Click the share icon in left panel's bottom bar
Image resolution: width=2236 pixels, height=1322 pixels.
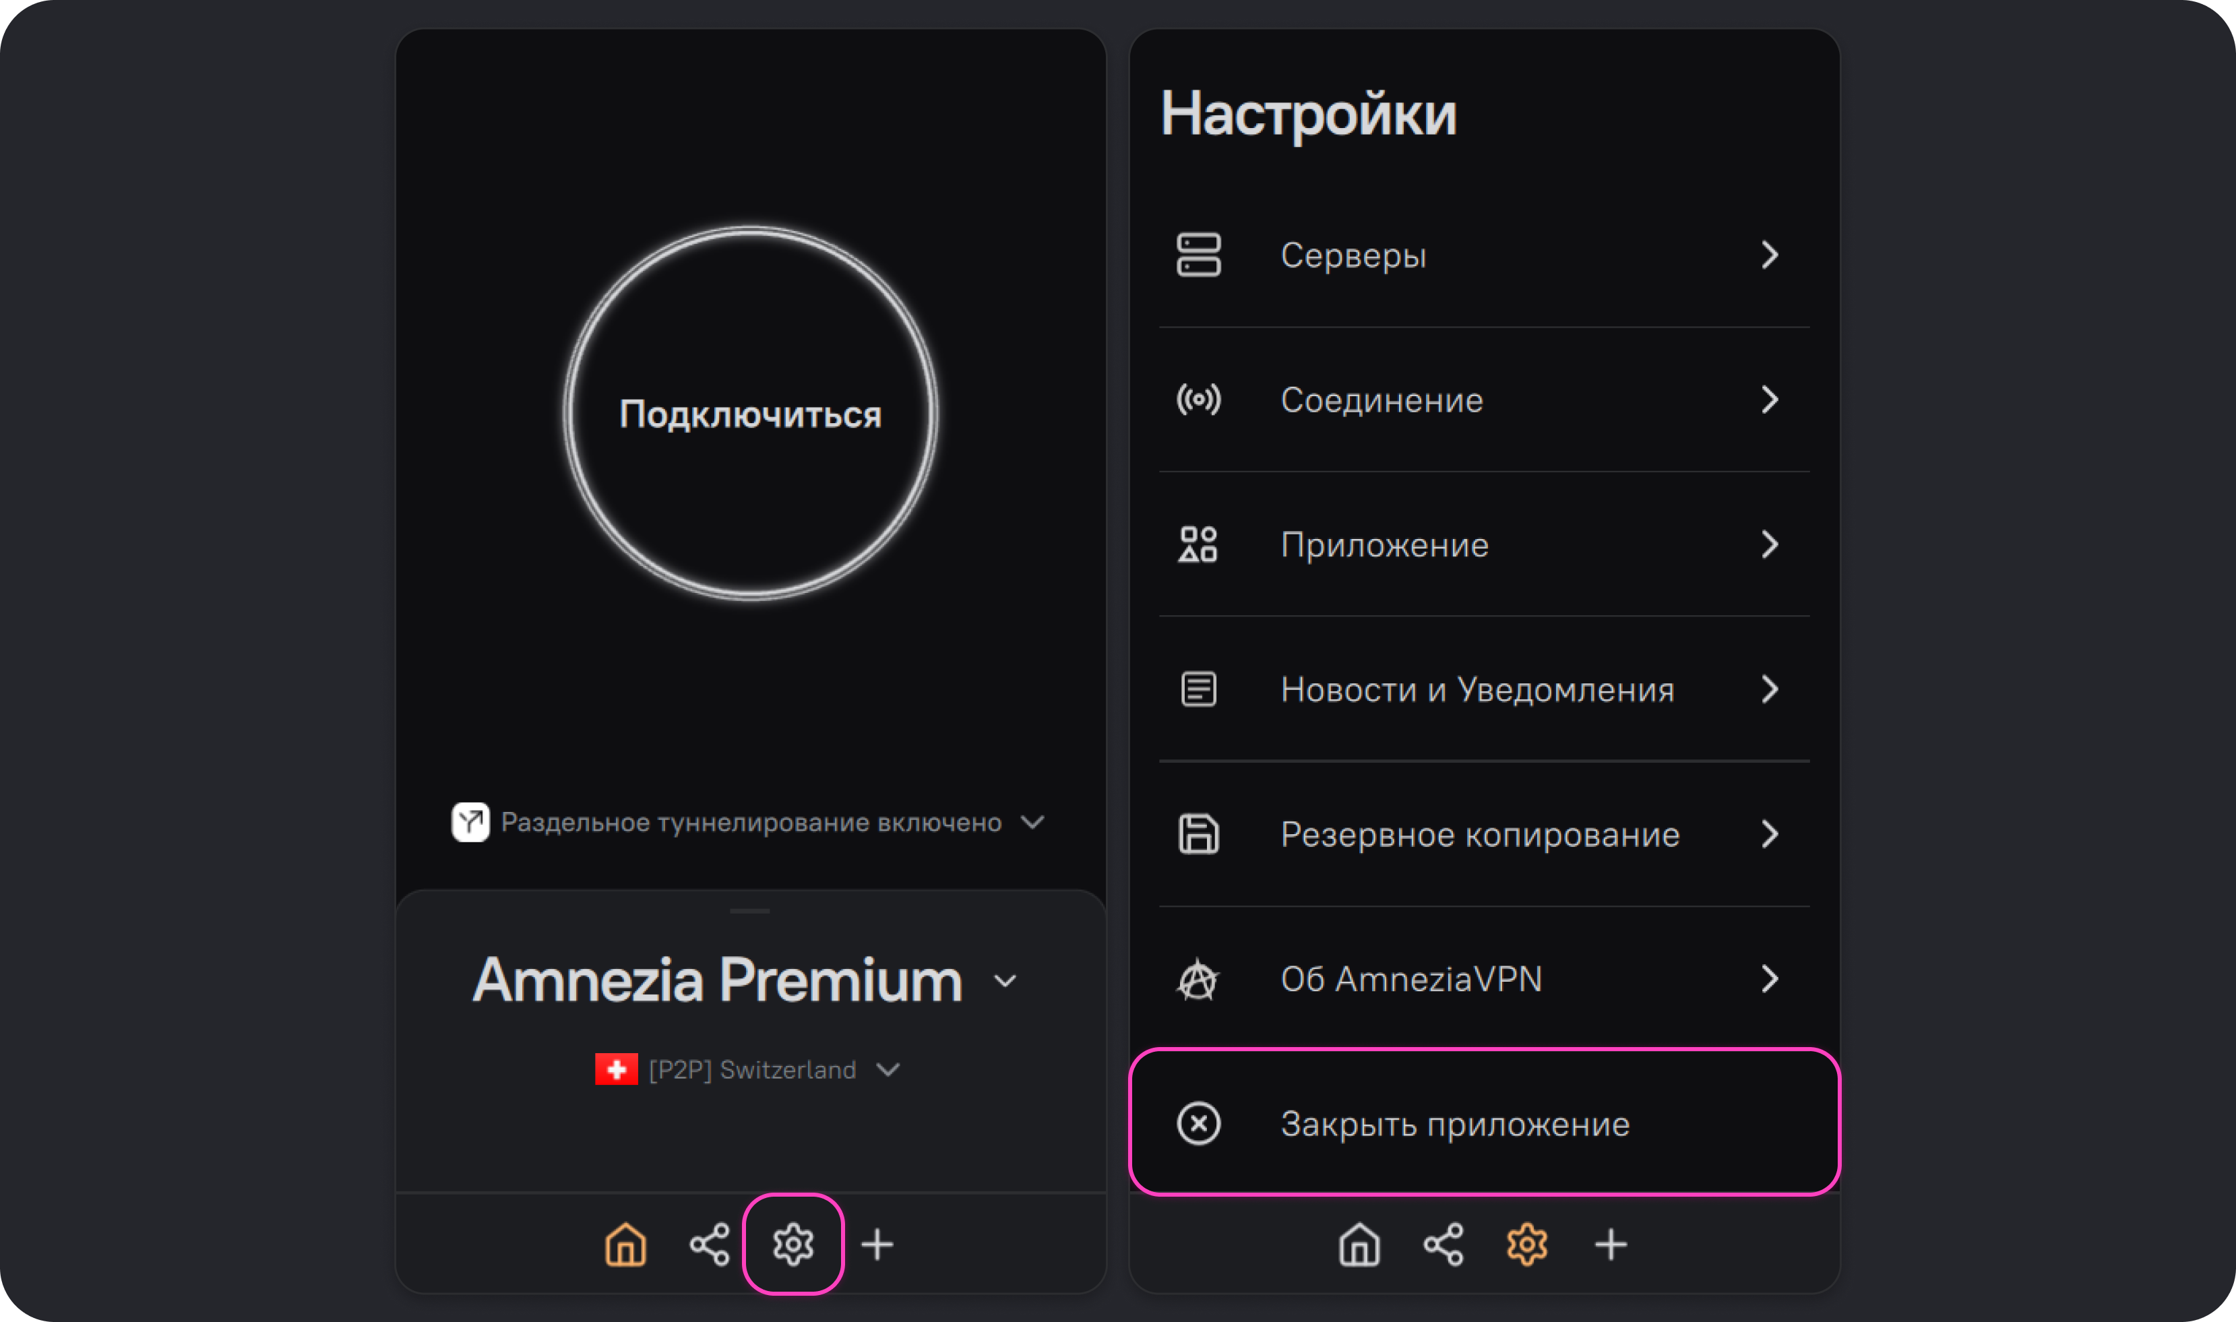click(x=709, y=1244)
